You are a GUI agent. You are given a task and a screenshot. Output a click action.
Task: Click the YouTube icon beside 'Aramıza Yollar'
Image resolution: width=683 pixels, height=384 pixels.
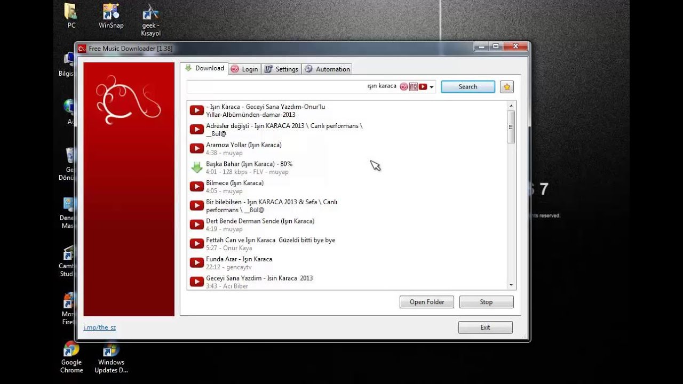tap(197, 148)
